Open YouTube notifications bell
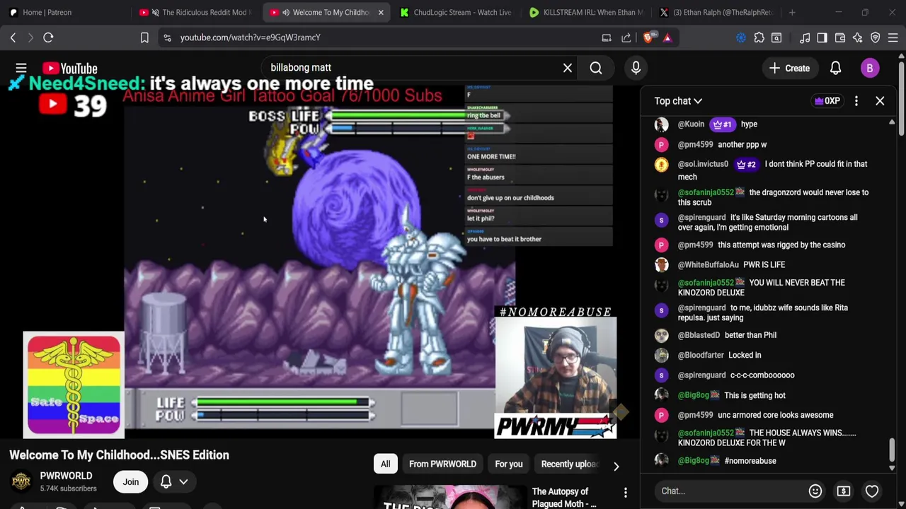Screen dimensions: 906x509 835,68
